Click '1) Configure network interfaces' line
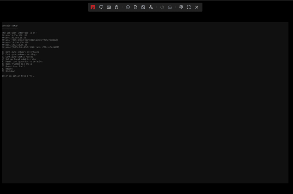 pos(21,52)
